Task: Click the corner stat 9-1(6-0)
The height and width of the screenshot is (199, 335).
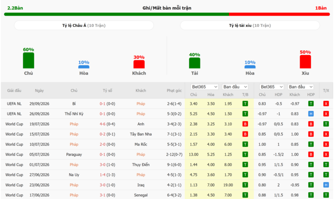Action: click(x=174, y=164)
